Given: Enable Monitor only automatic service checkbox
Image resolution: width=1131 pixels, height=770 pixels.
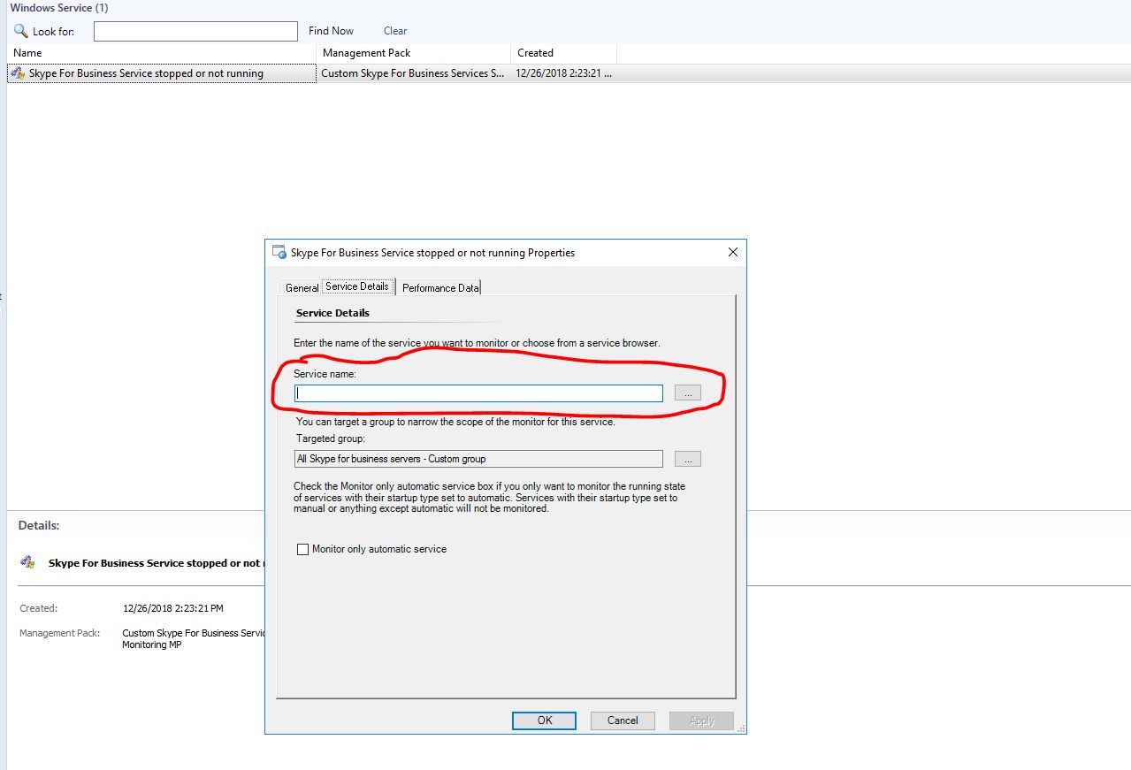Looking at the screenshot, I should click(x=303, y=549).
